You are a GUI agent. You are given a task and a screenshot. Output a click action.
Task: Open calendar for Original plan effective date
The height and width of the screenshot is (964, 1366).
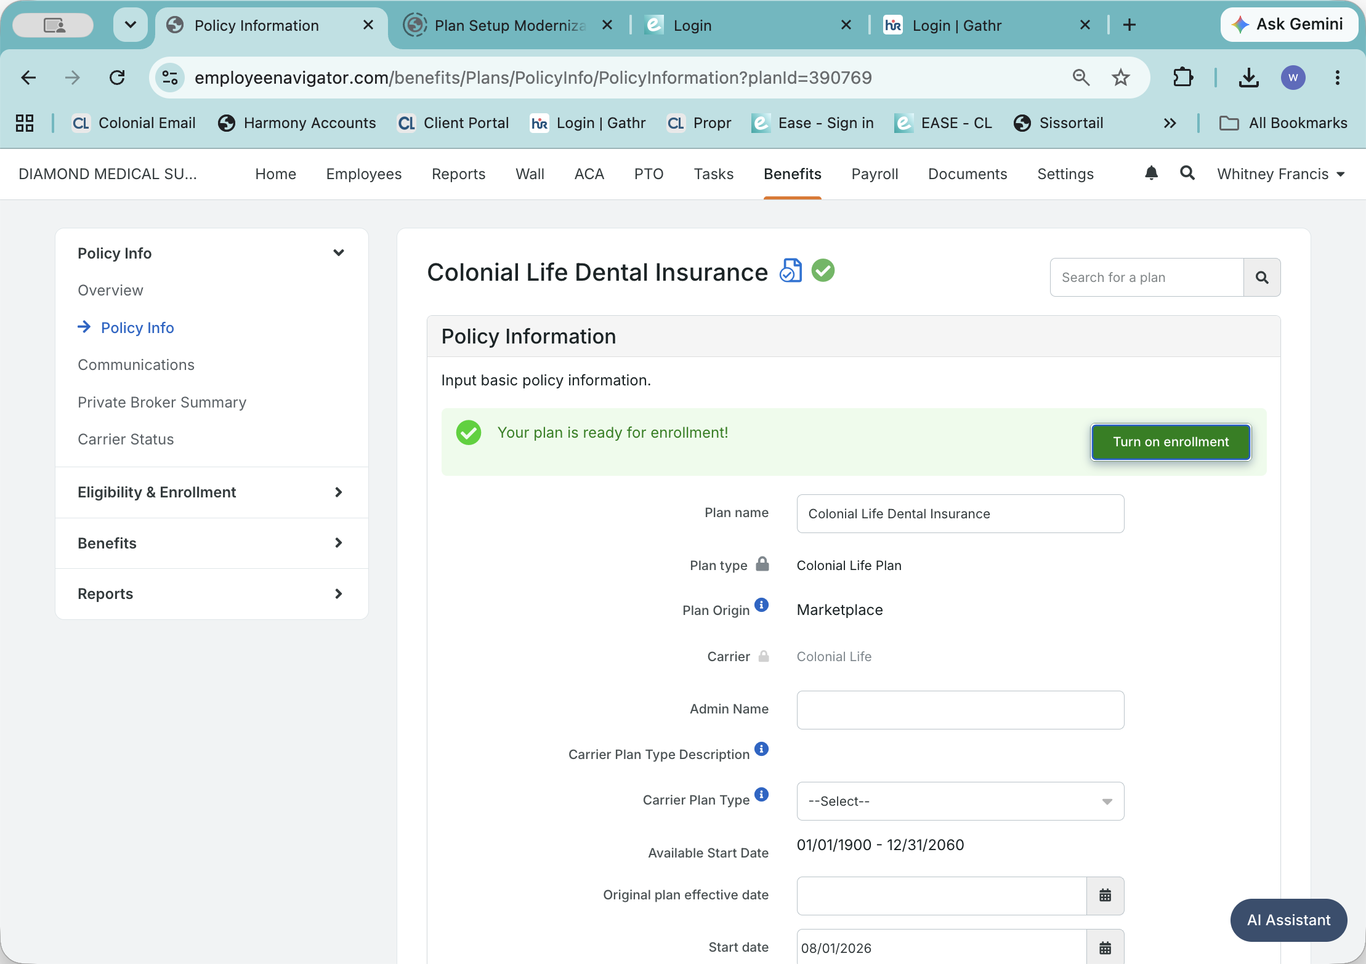tap(1105, 896)
